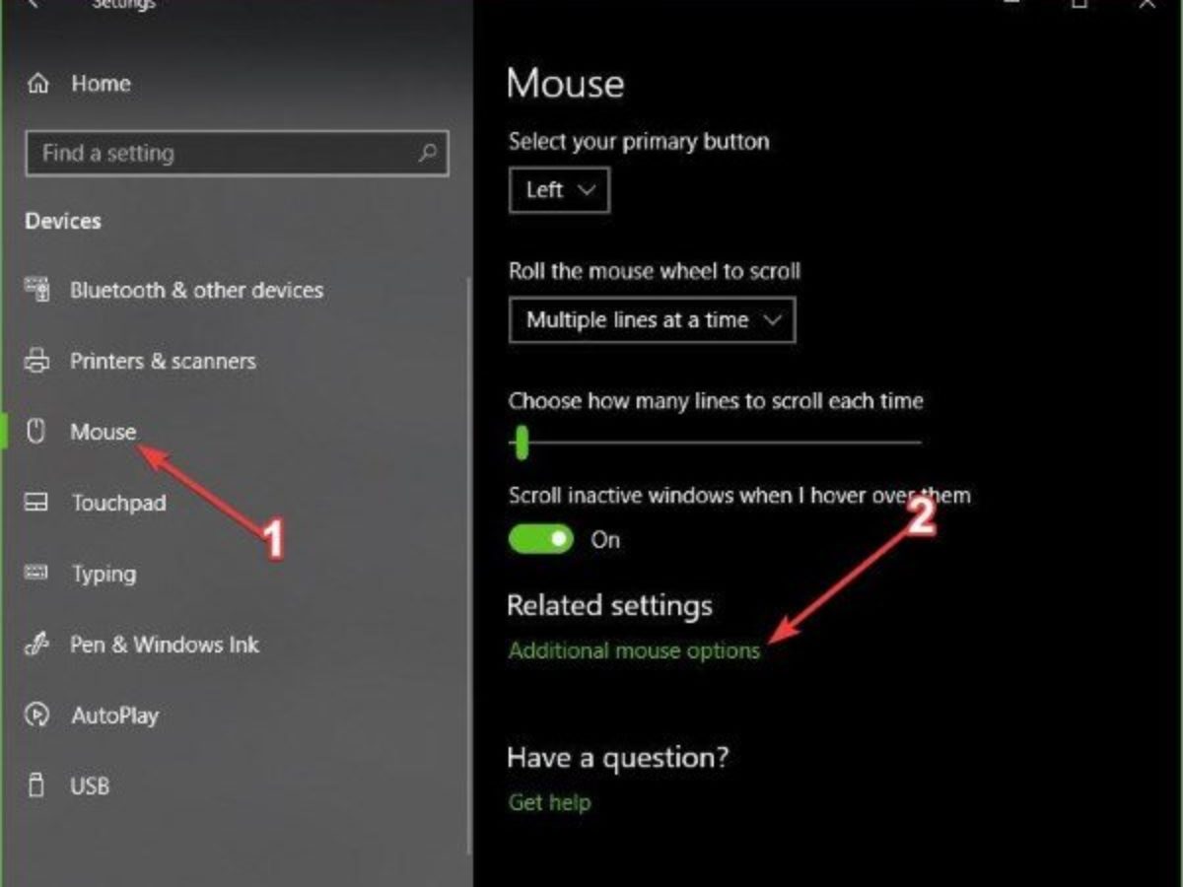Click the Typing keyboard icon

point(36,574)
